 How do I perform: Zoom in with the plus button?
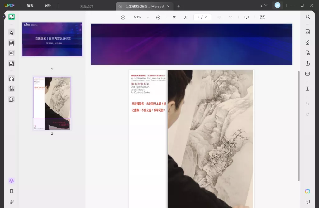[x=158, y=17]
